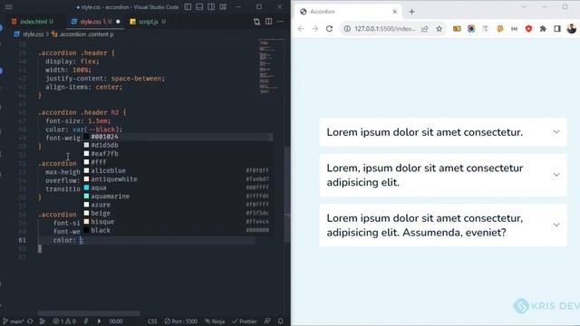The height and width of the screenshot is (326, 580).
Task: Toggle bottom panel layout icon in title bar
Action: 199,6
